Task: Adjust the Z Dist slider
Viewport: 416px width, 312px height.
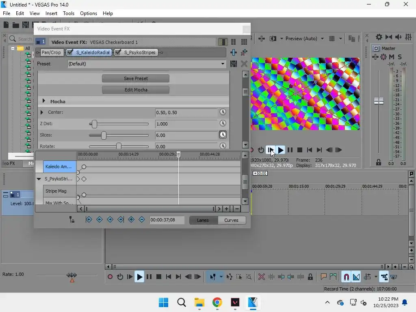Action: point(94,124)
